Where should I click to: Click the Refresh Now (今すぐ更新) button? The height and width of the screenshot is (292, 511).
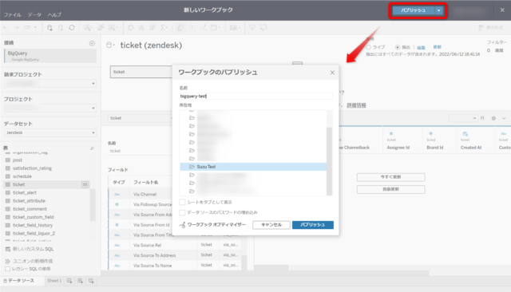point(391,177)
